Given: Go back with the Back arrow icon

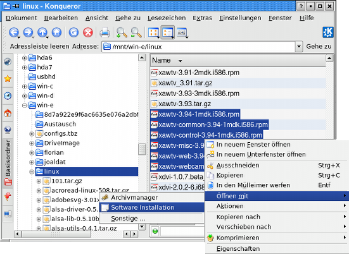Looking at the screenshot, I should click(14, 33).
